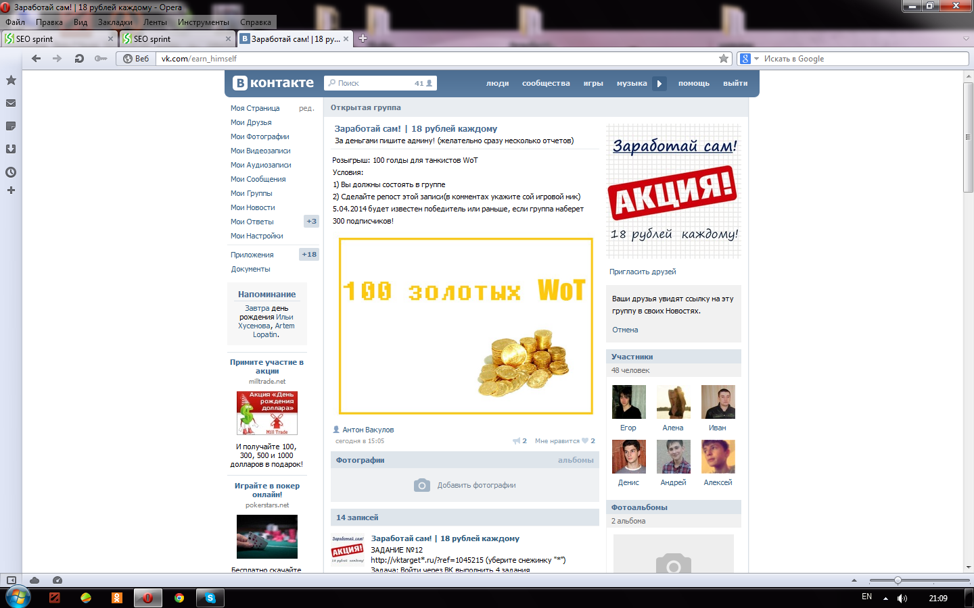Viewport: 974px width, 608px height.
Task: Open zoom level dropdown arrow in status bar
Action: [x=854, y=581]
